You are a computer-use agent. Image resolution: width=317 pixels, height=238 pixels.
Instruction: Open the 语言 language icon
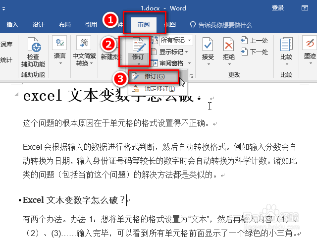tap(59, 43)
